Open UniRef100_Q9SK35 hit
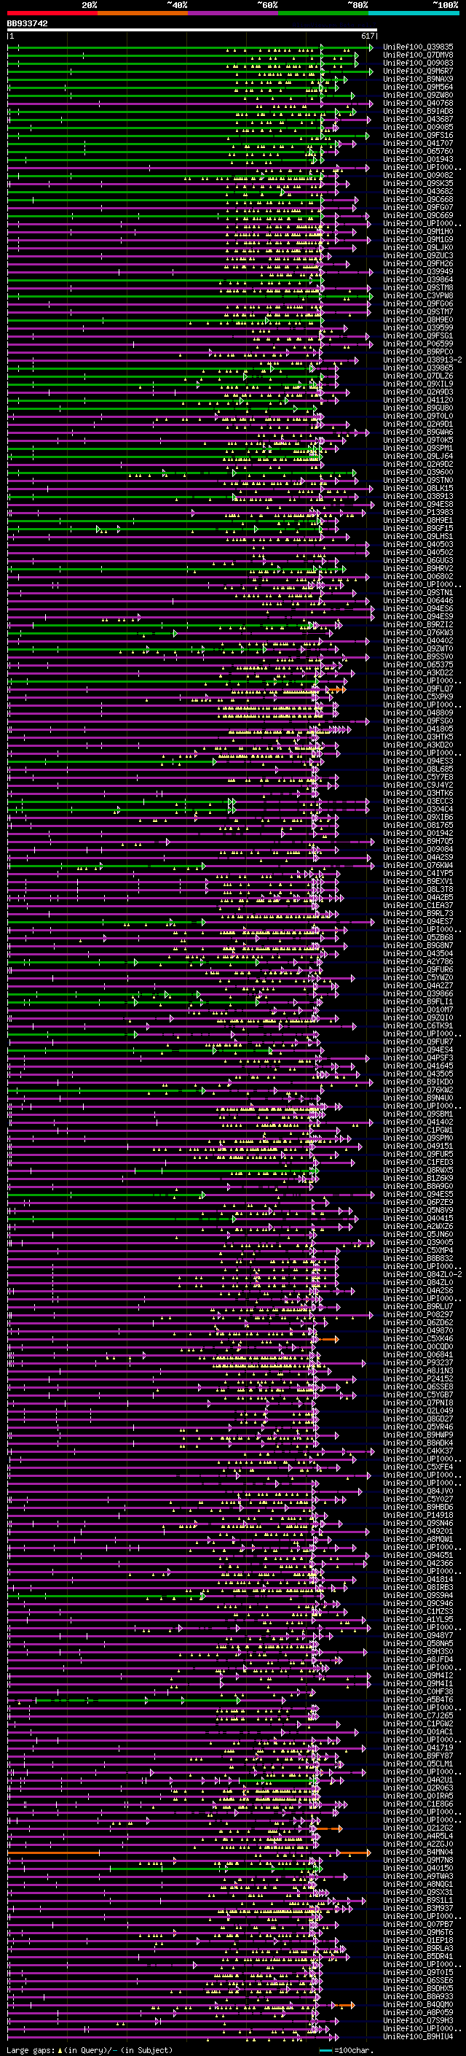 coord(418,184)
